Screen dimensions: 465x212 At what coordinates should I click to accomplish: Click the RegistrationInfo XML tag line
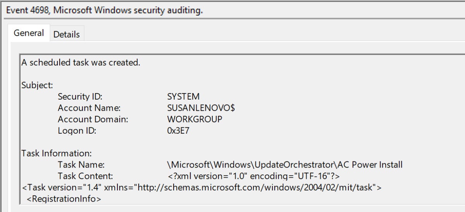pyautogui.click(x=64, y=199)
